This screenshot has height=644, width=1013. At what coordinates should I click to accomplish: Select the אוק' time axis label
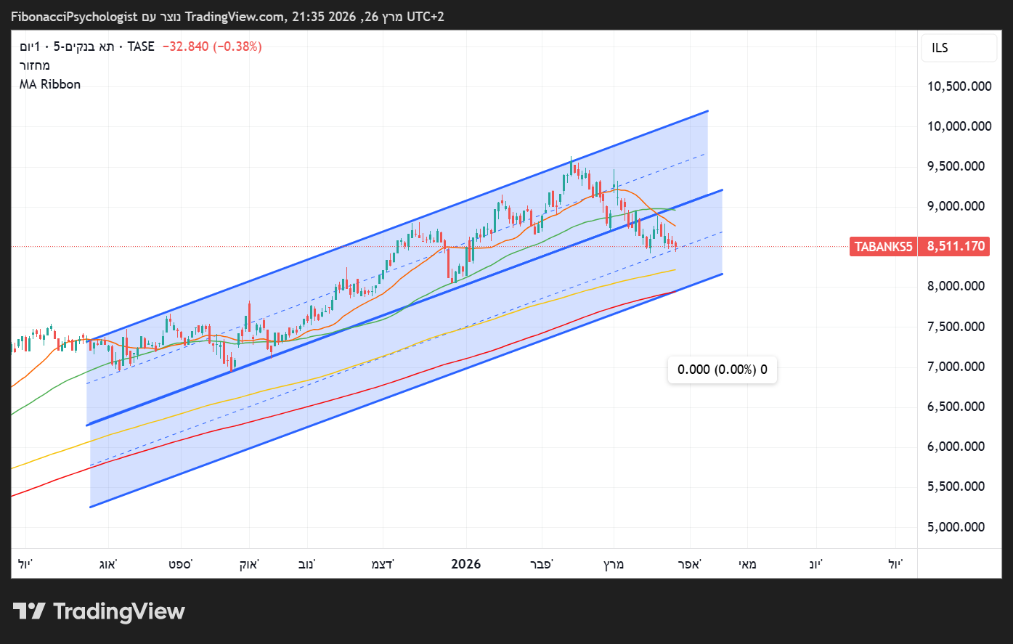point(249,564)
